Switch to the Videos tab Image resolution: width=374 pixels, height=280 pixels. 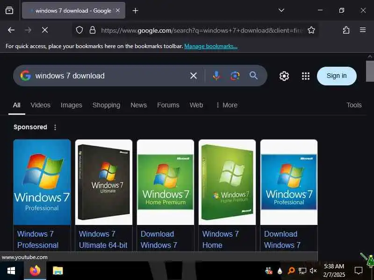[40, 105]
